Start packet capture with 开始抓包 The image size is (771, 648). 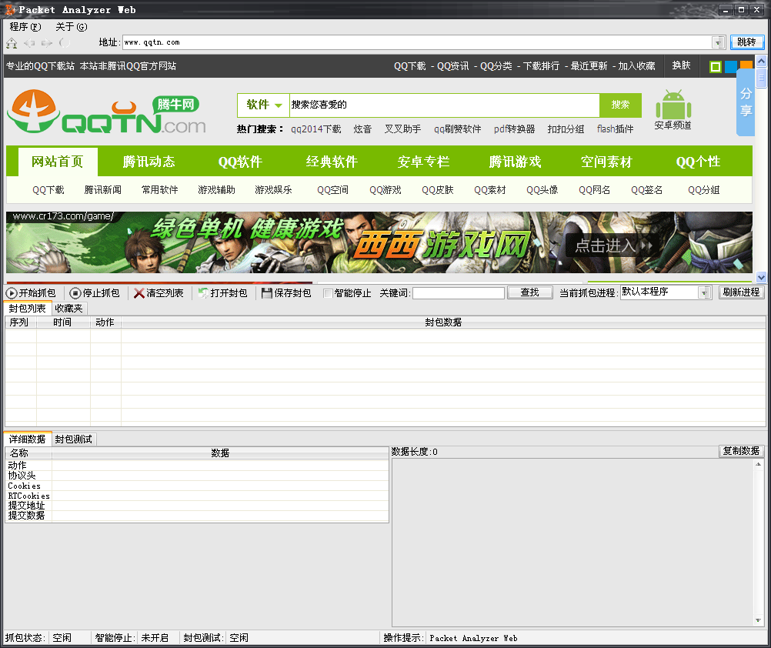[31, 293]
